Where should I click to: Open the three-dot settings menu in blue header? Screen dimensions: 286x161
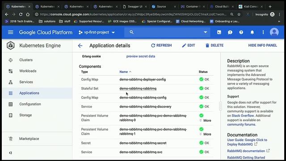pos(263,32)
